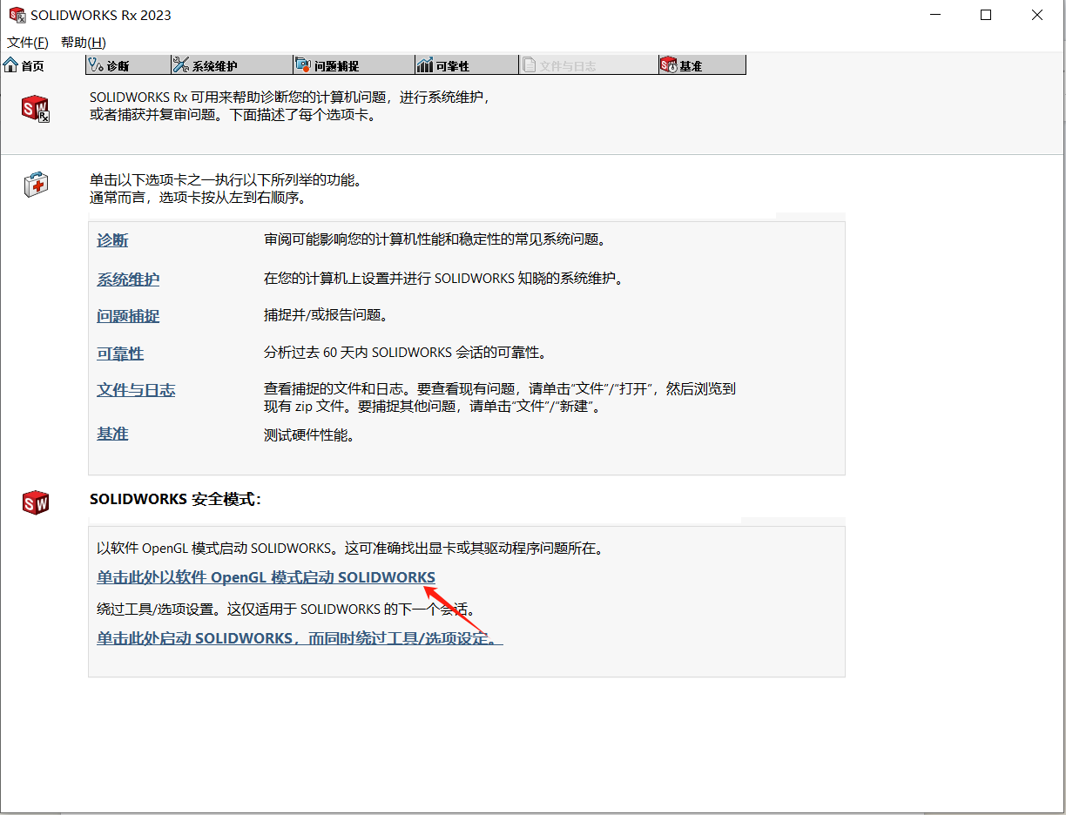The image size is (1066, 815).
Task: Click the 系统维护 hyperlink
Action: tap(128, 280)
